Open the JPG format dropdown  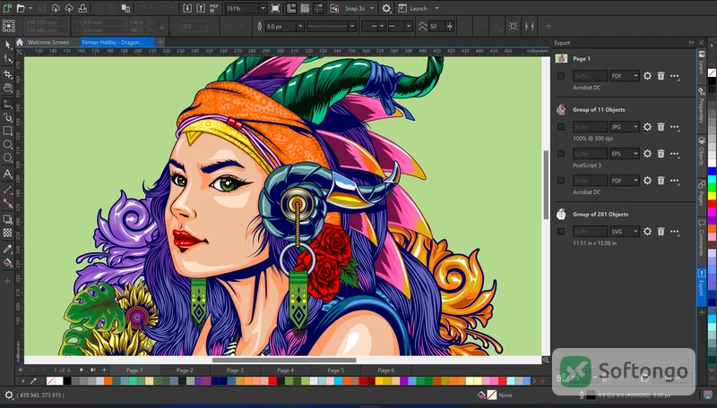coord(625,126)
